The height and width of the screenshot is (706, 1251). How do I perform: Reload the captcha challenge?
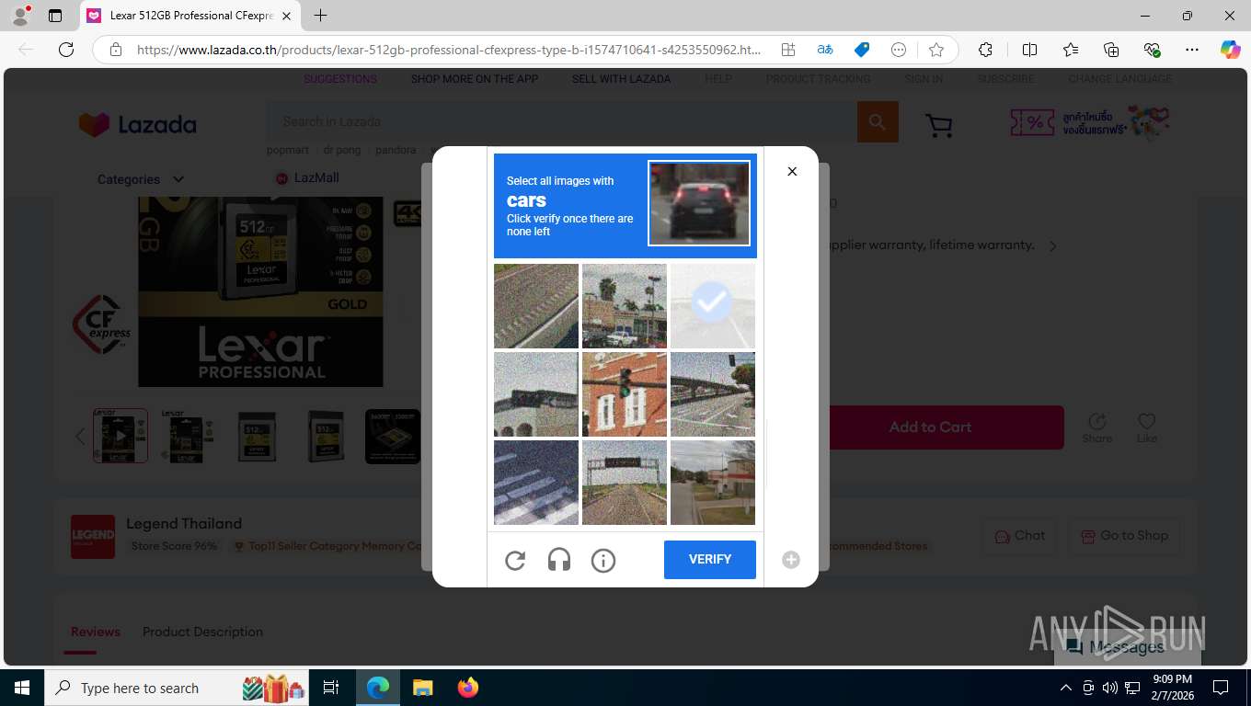coord(515,560)
